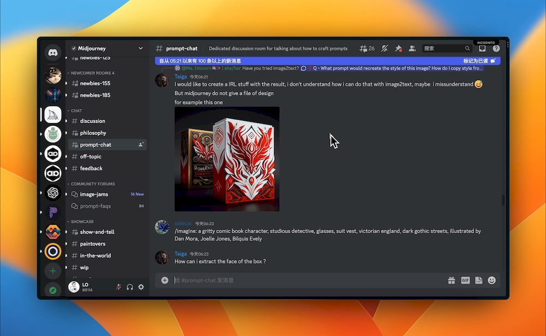Click "But midjourney do not give a file of design"
The height and width of the screenshot is (336, 546).
[224, 93]
